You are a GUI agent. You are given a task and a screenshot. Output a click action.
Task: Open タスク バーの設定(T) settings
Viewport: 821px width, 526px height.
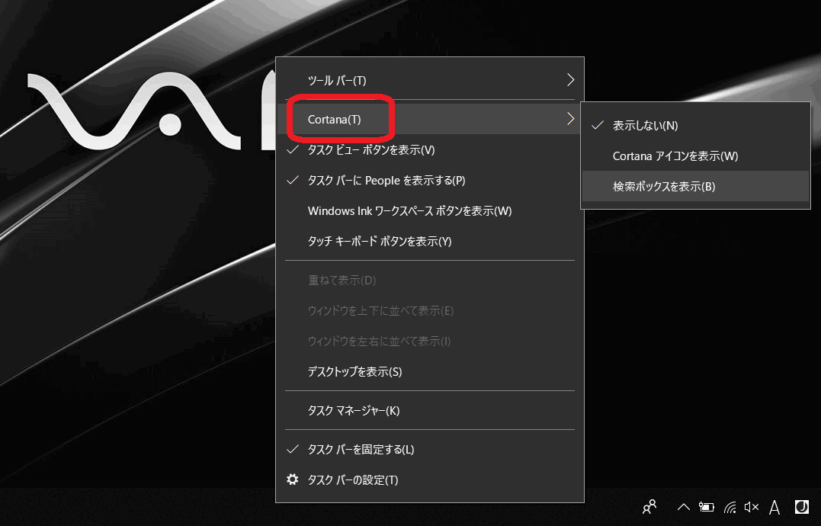(x=430, y=480)
